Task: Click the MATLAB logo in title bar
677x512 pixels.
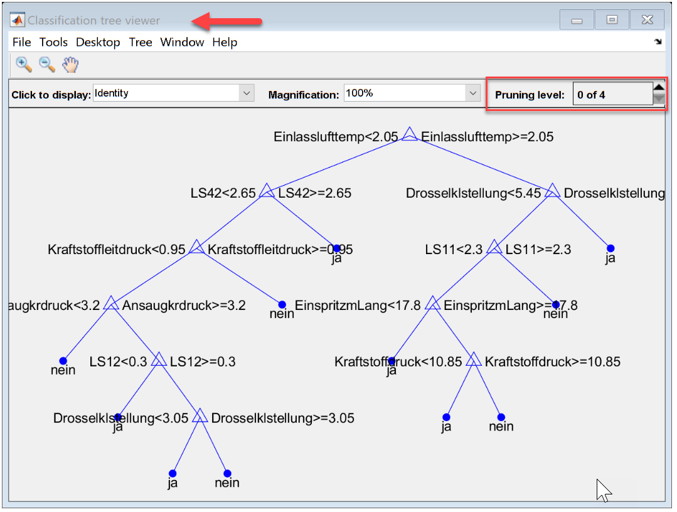Action: click(18, 20)
